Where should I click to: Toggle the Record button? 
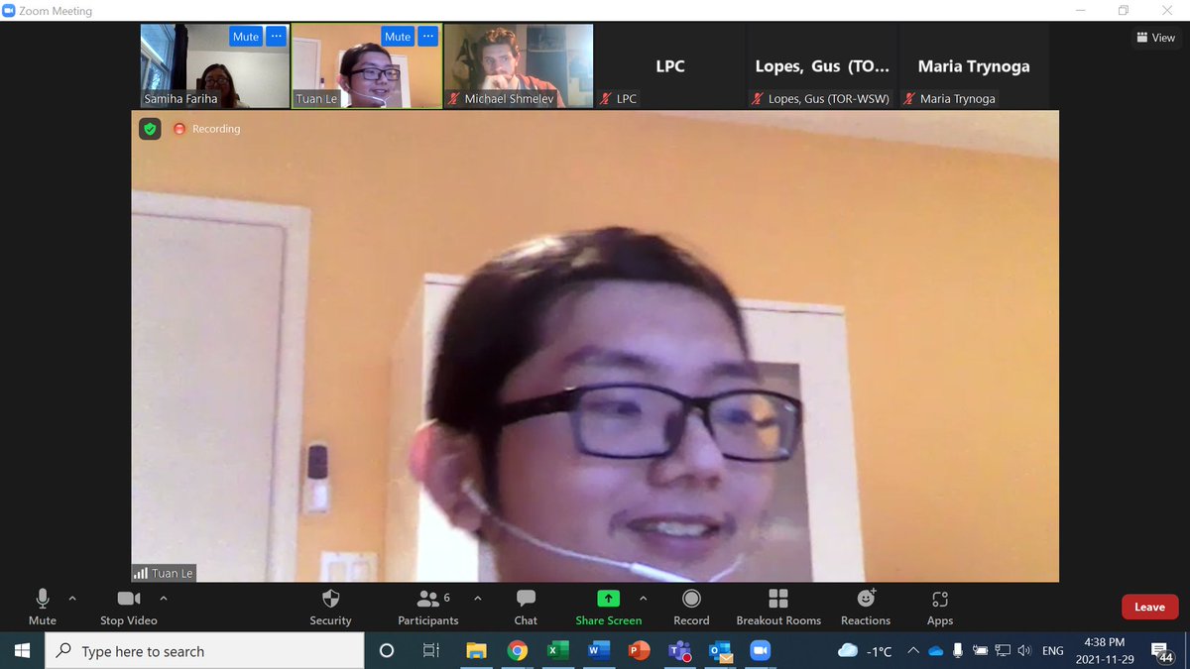[x=691, y=607]
